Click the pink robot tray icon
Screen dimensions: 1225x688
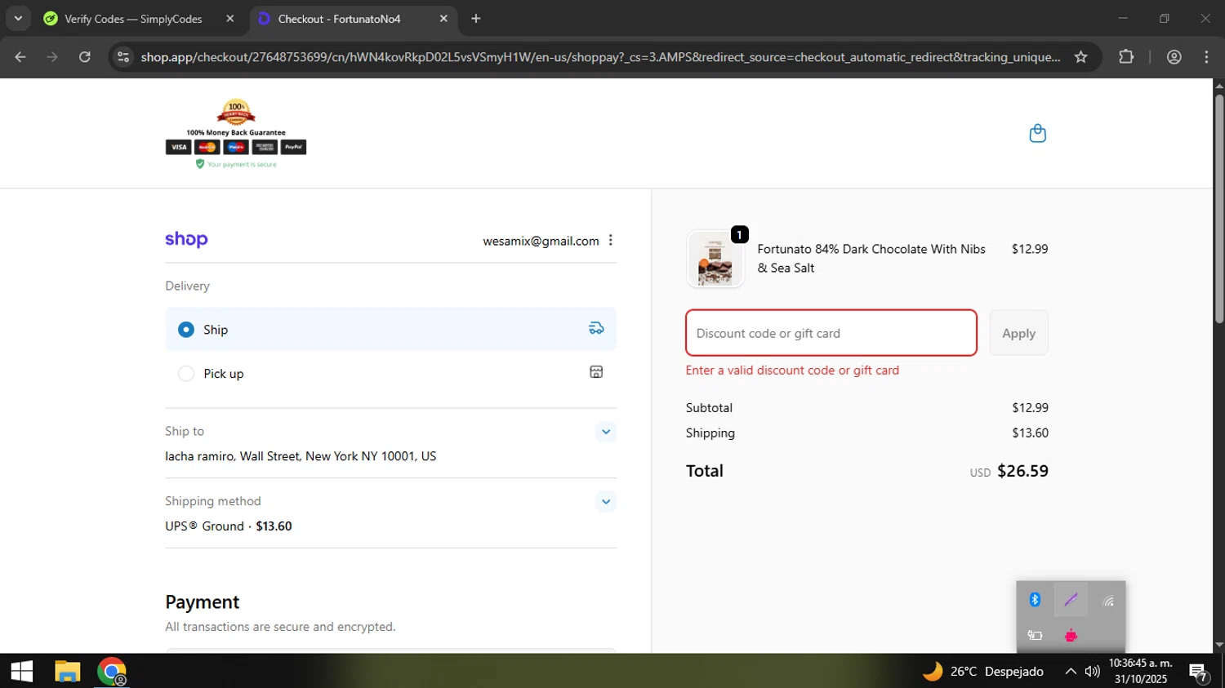[1071, 635]
